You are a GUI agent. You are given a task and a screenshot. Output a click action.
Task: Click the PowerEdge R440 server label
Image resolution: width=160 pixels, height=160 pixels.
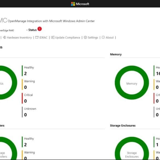7,30
